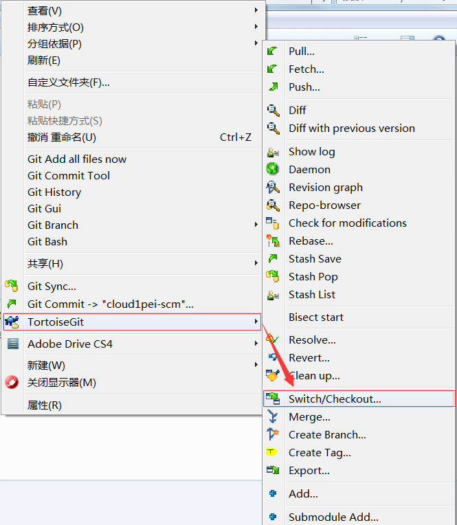The height and width of the screenshot is (525, 457).
Task: Expand the Adobe Drive CS4 submenu arrow
Action: pyautogui.click(x=256, y=344)
